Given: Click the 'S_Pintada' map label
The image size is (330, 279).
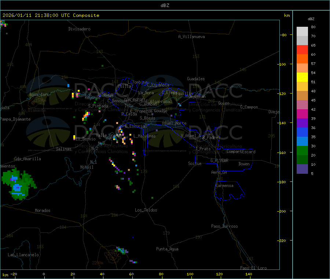Looking at the screenshot, I should (x=98, y=106).
